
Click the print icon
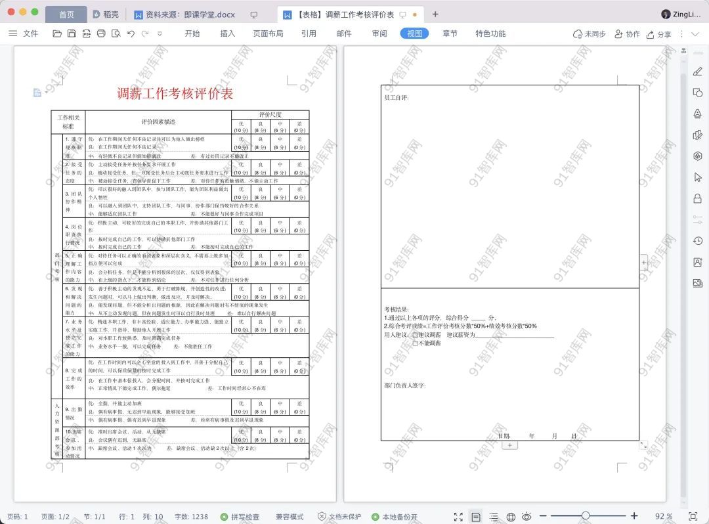pos(101,33)
